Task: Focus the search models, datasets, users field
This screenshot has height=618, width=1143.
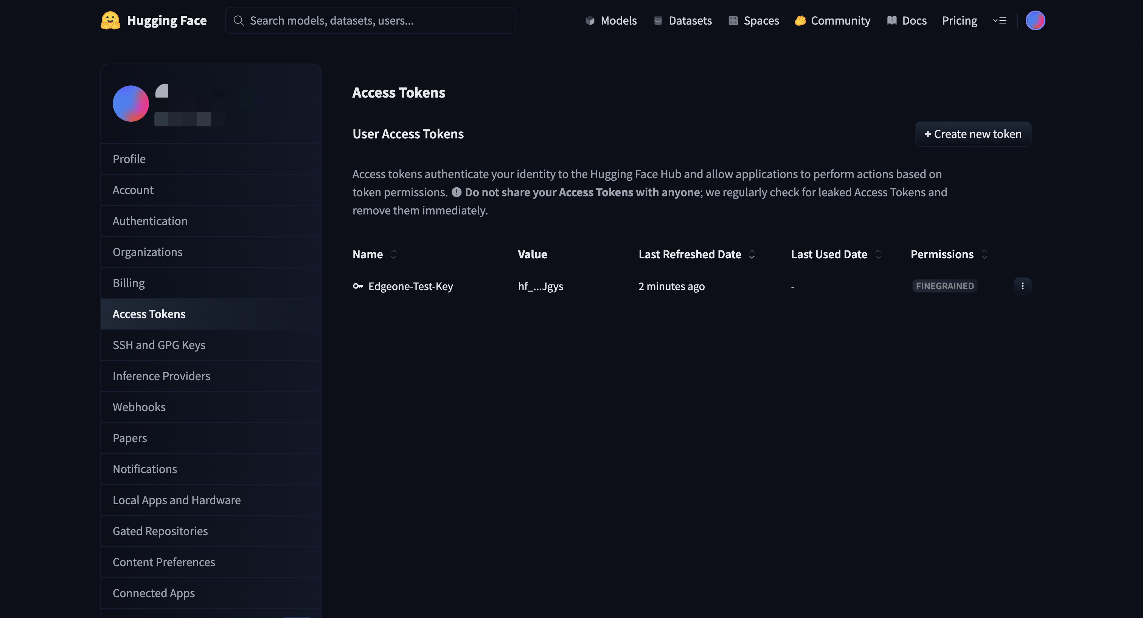Action: (370, 20)
